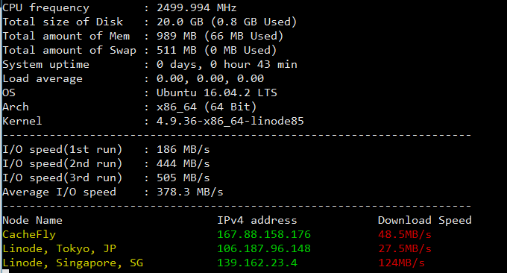Click the 1st run I/O speed 186 MB/s

(183, 149)
